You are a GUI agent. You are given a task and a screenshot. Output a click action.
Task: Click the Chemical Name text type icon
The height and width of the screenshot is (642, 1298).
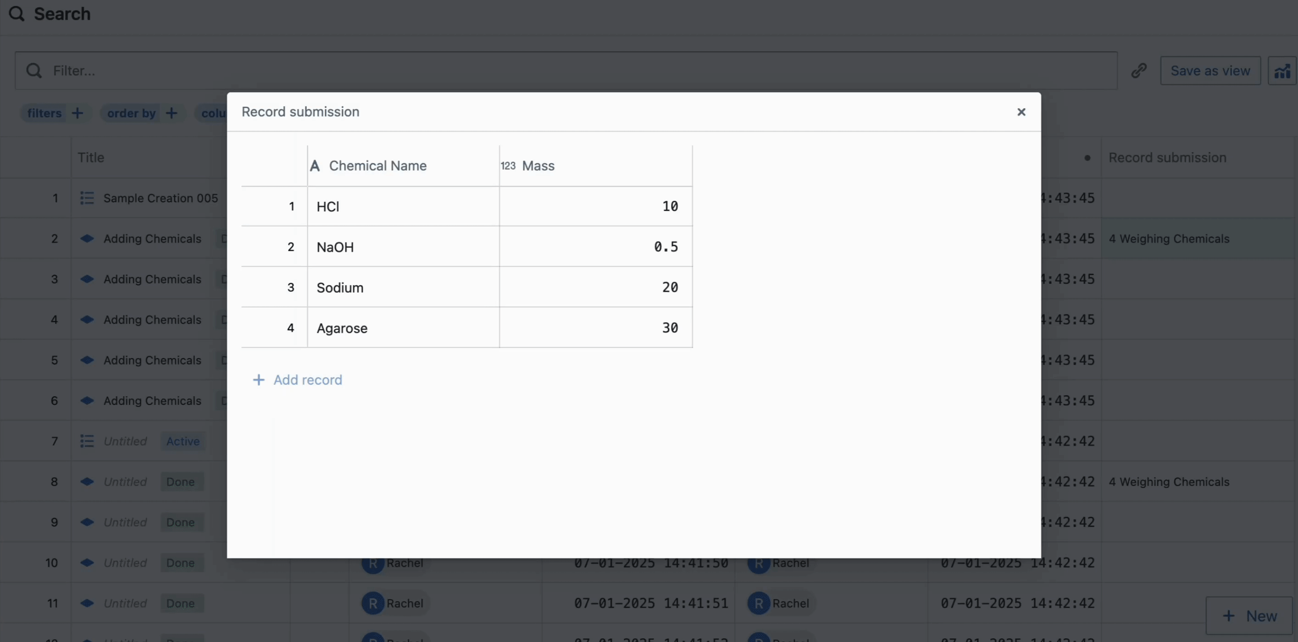(315, 166)
